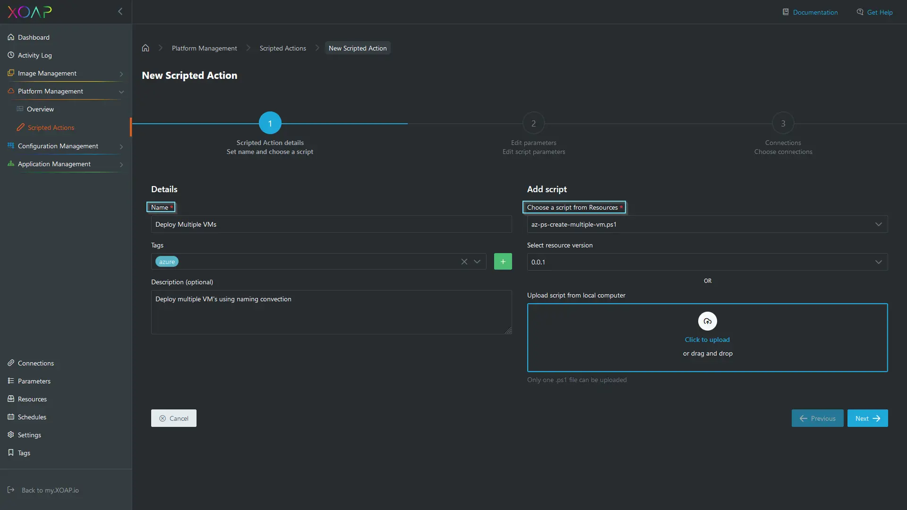The image size is (907, 510).
Task: Click the 'Click to upload' link
Action: (x=707, y=340)
